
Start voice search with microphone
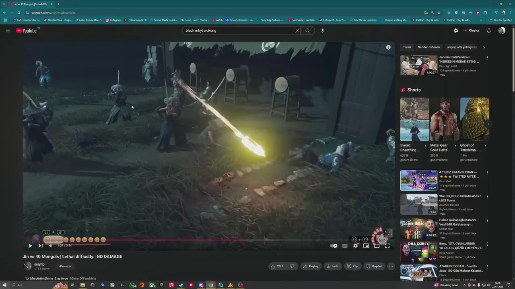point(323,31)
